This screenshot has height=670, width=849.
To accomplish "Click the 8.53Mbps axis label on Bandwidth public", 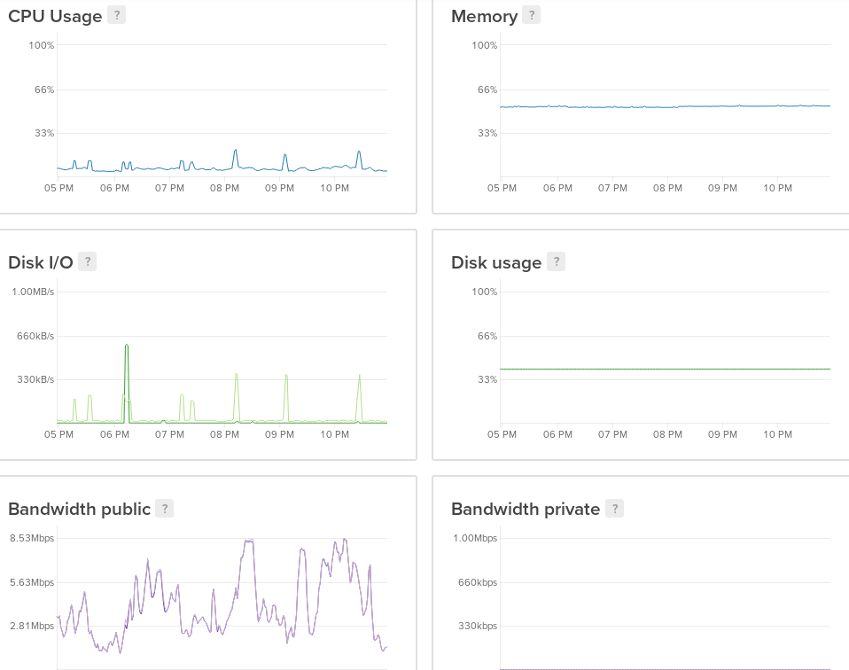I will tap(32, 538).
